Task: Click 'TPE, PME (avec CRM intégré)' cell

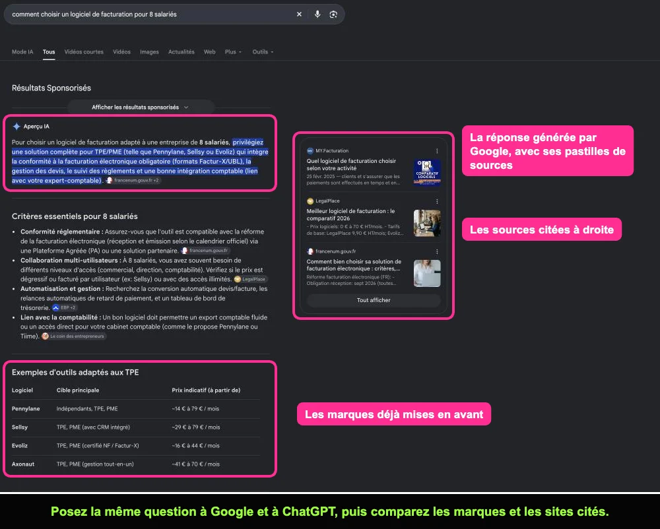Action: coord(93,427)
